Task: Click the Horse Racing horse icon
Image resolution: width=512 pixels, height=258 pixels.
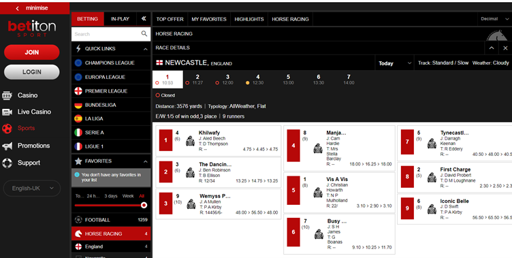Action: (78, 233)
